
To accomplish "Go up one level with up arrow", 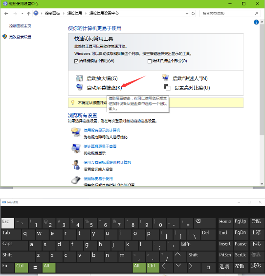I will click(x=29, y=14).
